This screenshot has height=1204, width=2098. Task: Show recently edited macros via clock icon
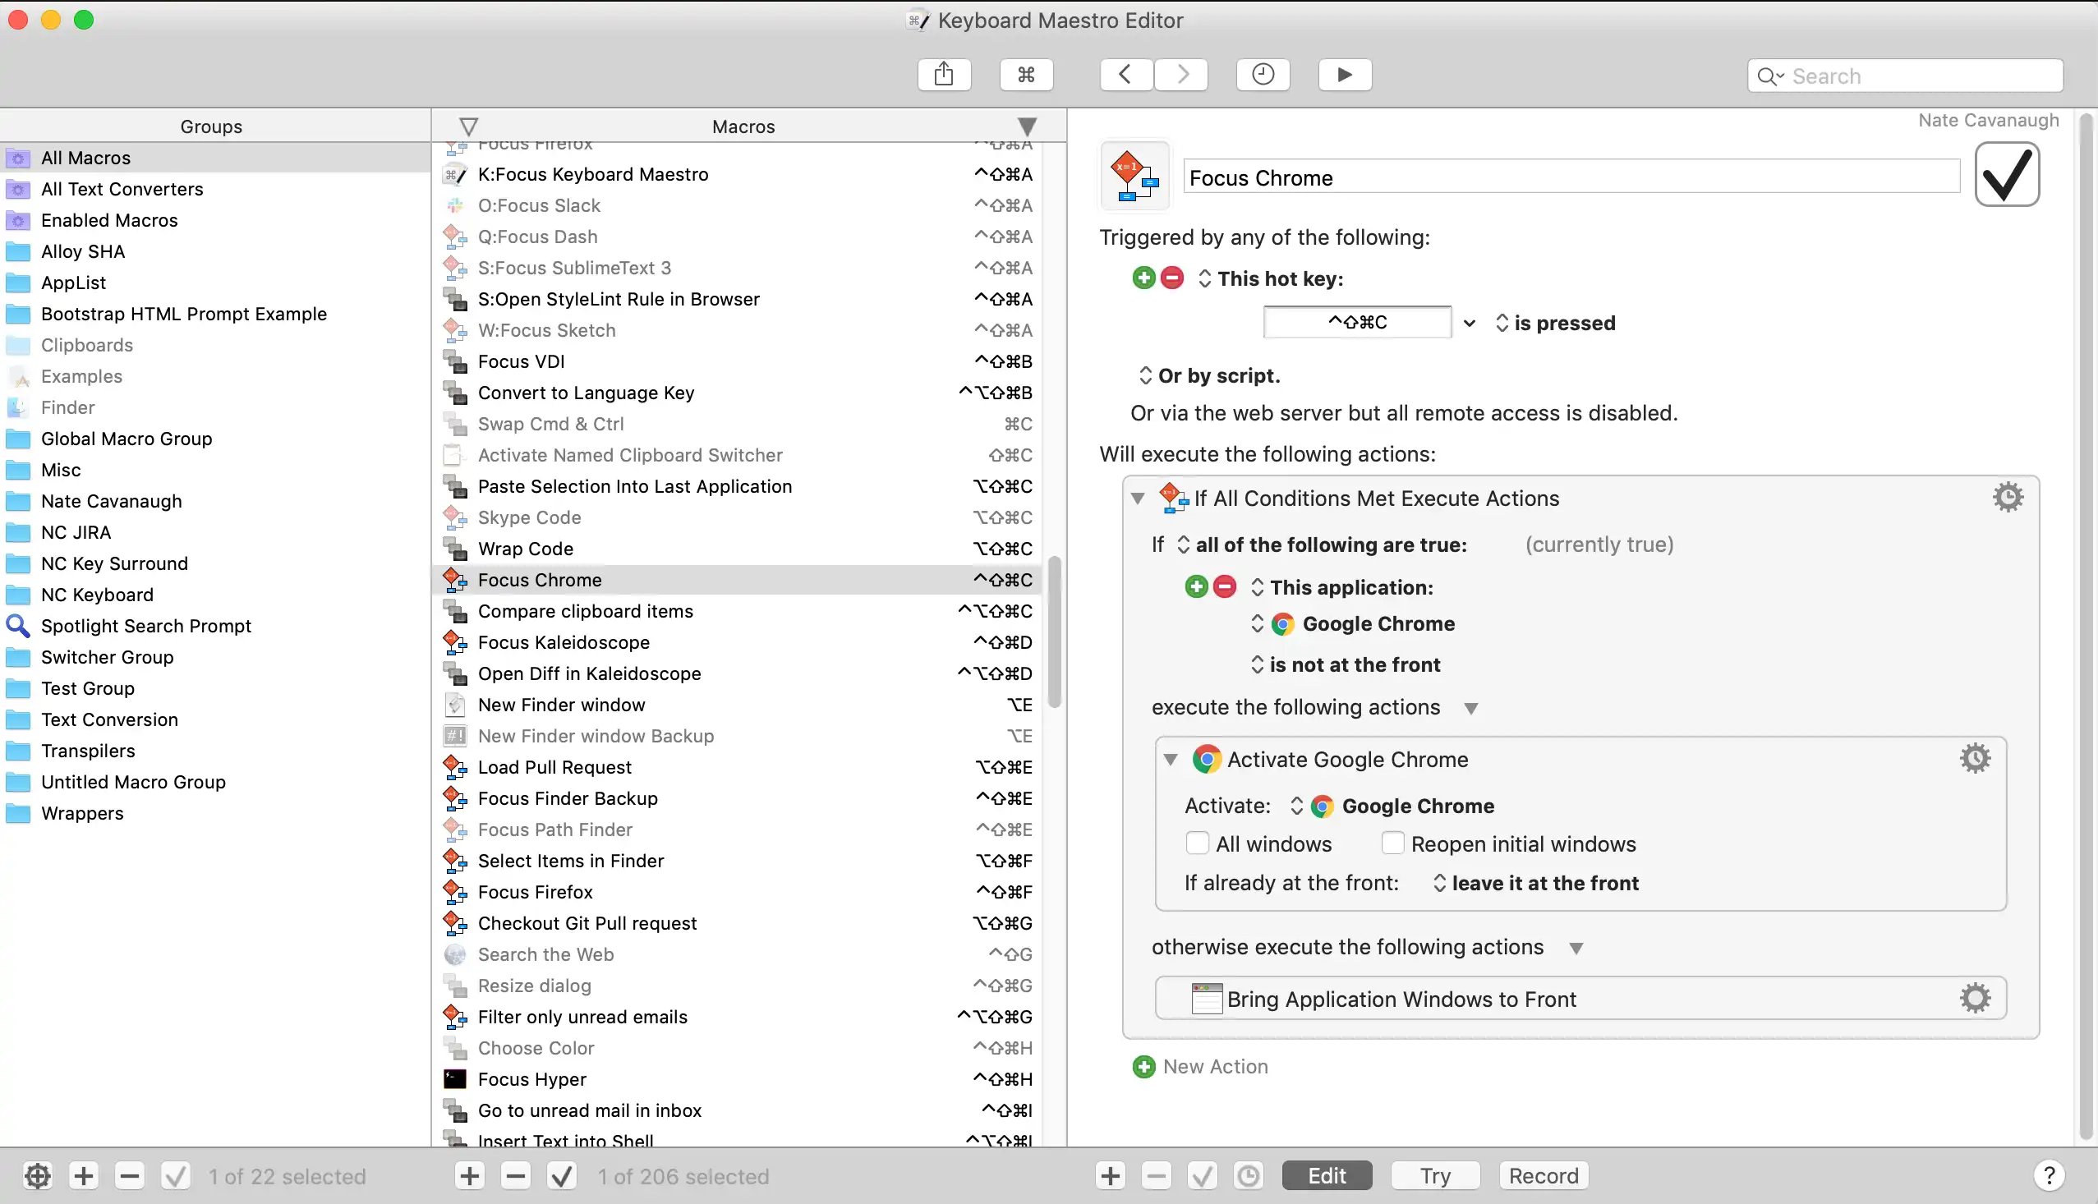[x=1261, y=75]
